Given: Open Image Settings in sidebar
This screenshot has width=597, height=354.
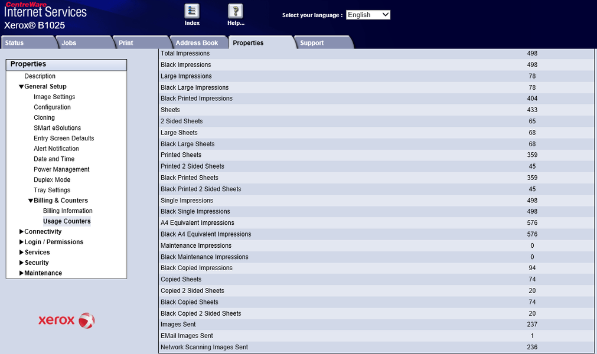Looking at the screenshot, I should click(x=54, y=97).
